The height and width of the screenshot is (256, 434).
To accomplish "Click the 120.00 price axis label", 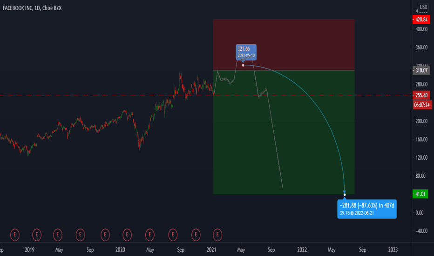I will point(421,157).
